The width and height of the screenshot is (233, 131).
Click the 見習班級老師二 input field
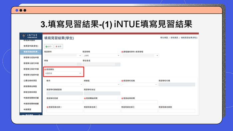(102, 111)
